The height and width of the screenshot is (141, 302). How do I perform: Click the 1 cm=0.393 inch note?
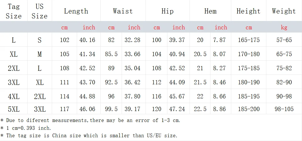(26, 128)
